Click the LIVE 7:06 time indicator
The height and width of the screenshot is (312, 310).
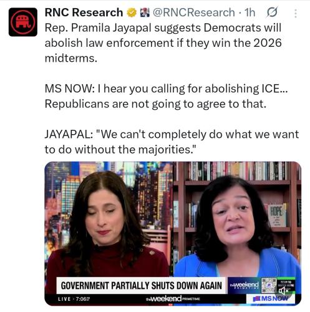point(74,299)
